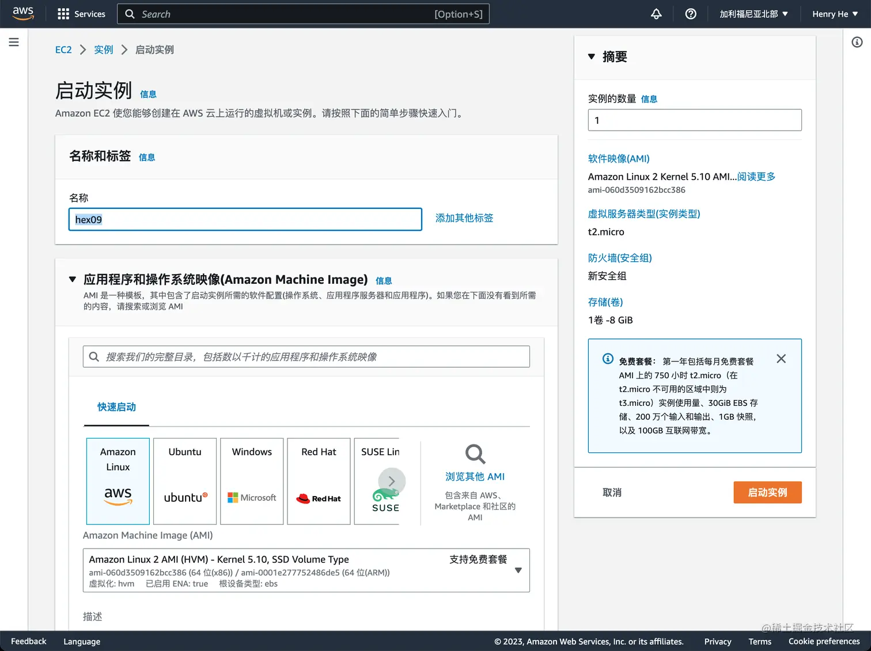Click 信息 link next to 实例的数量

pyautogui.click(x=649, y=99)
